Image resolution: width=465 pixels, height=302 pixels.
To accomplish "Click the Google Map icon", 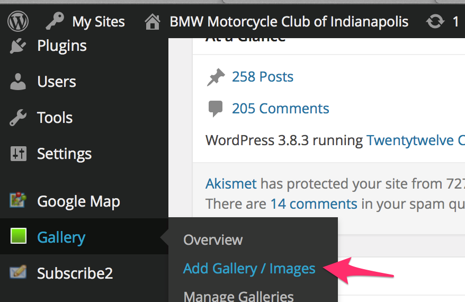I will (18, 200).
